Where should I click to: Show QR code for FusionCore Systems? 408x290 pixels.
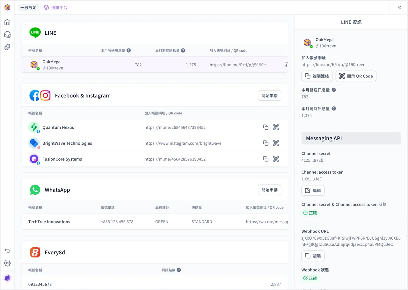(x=276, y=159)
